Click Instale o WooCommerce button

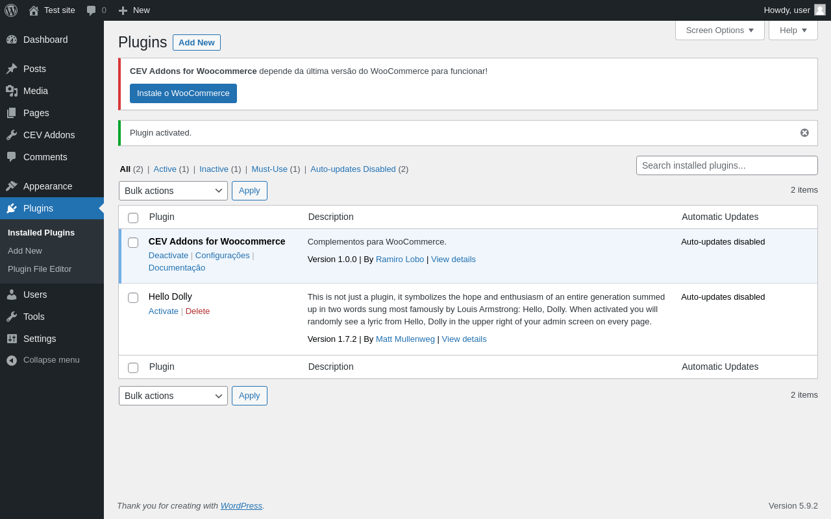[183, 93]
